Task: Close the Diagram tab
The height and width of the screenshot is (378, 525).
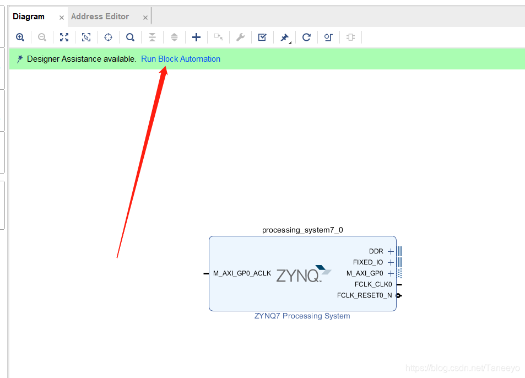Action: click(x=62, y=18)
